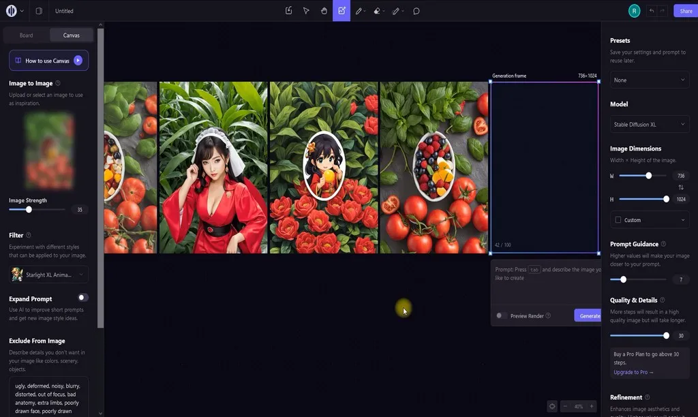The height and width of the screenshot is (417, 698).
Task: Select the cursor selection tool in the toolbar
Action: coord(305,10)
